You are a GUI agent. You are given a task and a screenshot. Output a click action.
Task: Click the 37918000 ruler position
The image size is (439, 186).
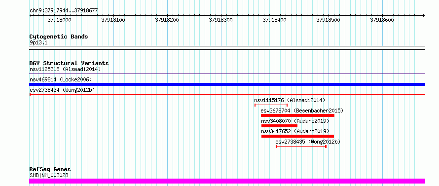pyautogui.click(x=59, y=20)
